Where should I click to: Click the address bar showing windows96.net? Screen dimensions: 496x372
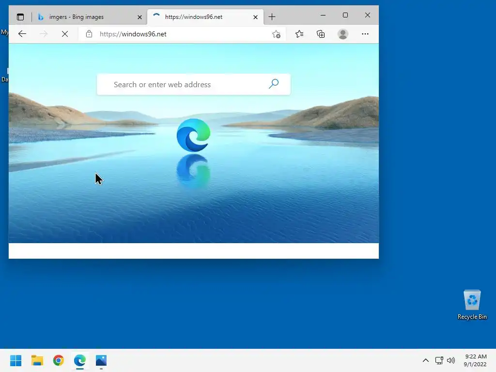182,34
